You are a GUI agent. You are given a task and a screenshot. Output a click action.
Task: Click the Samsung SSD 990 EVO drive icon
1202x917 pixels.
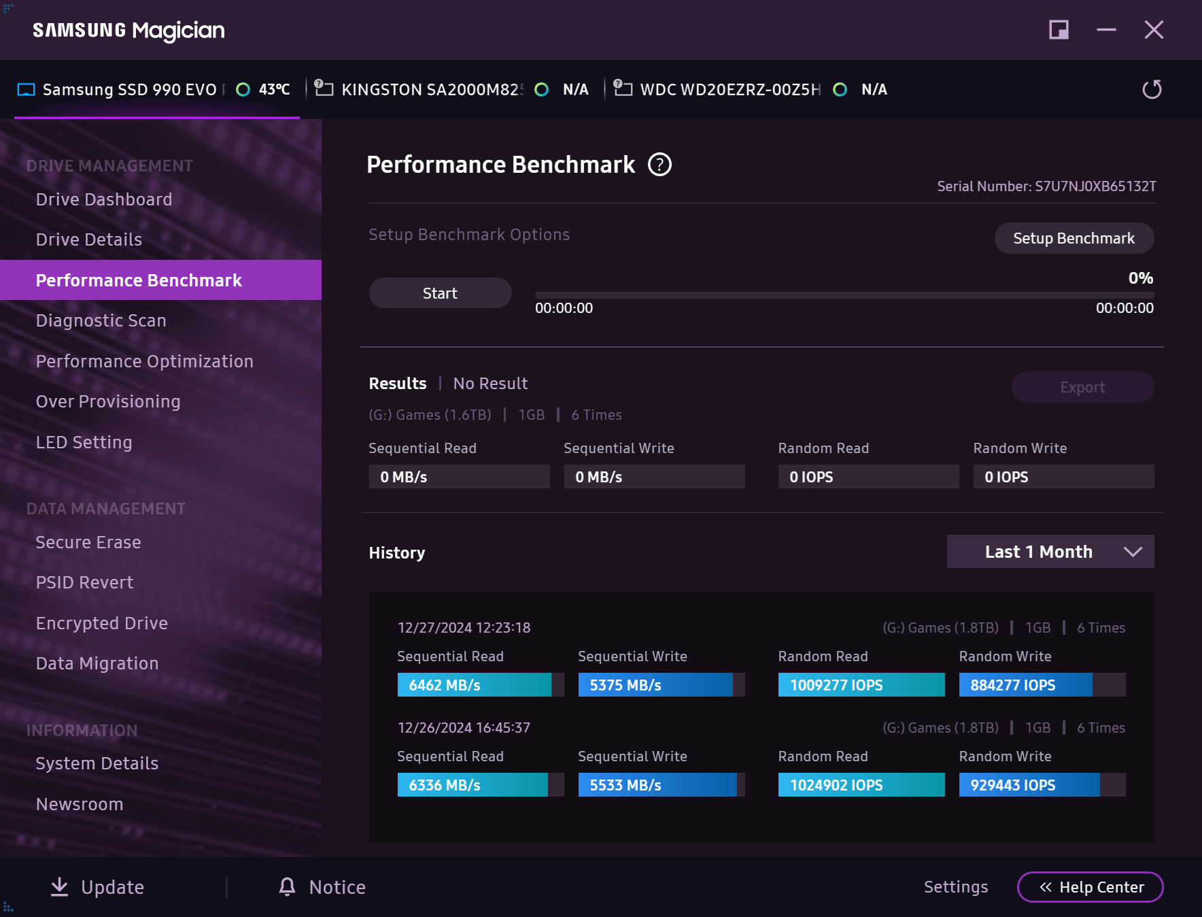coord(26,90)
